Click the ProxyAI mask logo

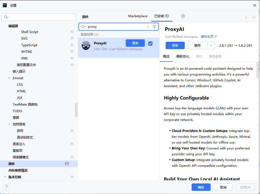[x=86, y=46]
